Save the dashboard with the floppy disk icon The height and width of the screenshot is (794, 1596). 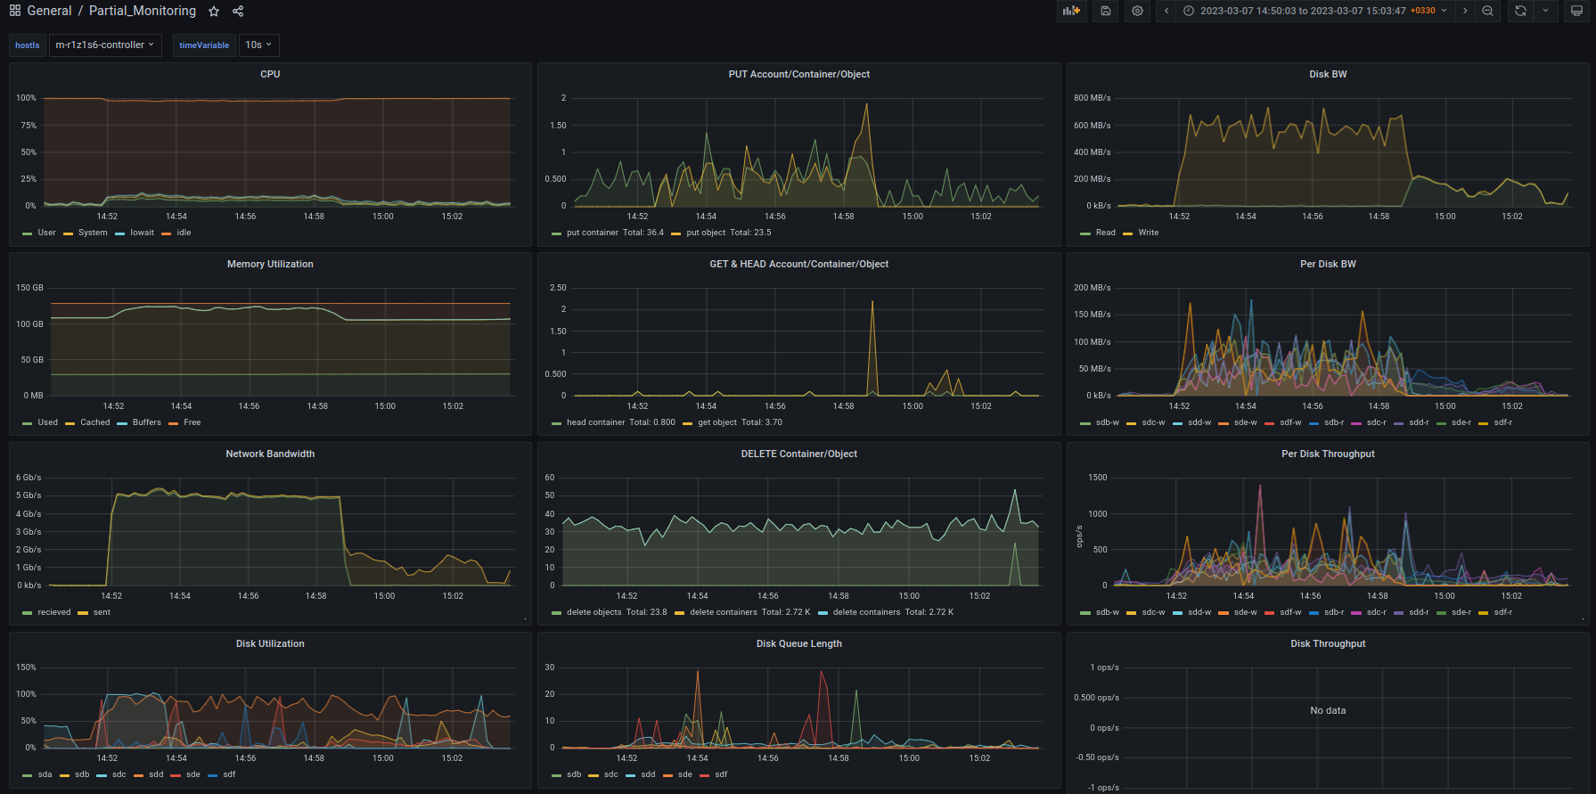pos(1105,11)
